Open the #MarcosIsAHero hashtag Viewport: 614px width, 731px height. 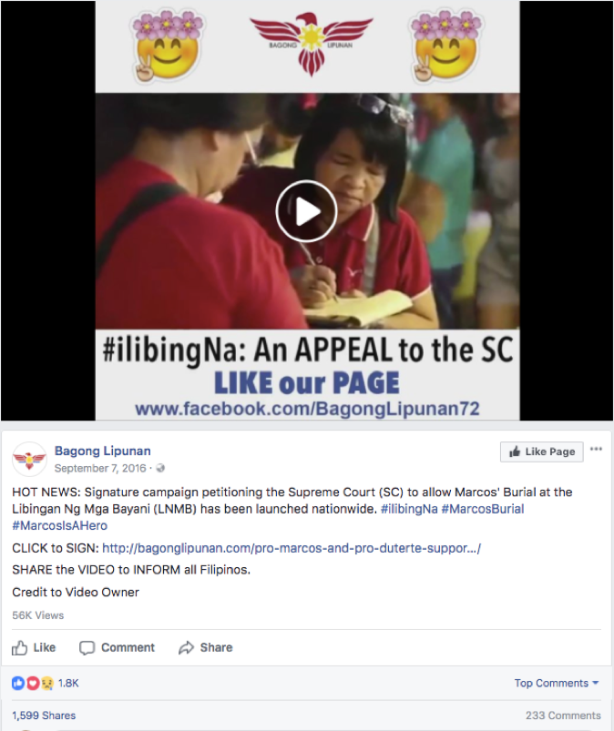pyautogui.click(x=60, y=526)
